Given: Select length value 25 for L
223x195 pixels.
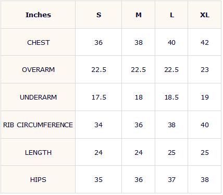Looking at the screenshot, I should click(171, 152).
